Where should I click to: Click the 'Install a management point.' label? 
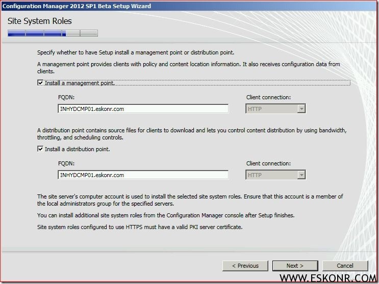[80, 83]
